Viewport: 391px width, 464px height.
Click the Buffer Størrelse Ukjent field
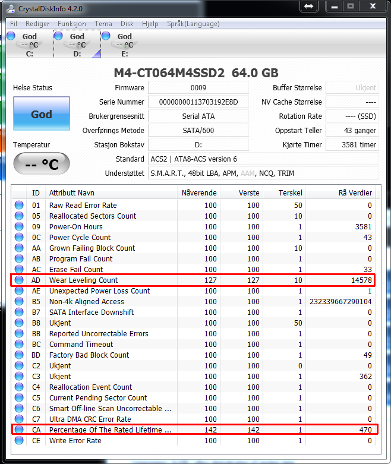click(352, 88)
